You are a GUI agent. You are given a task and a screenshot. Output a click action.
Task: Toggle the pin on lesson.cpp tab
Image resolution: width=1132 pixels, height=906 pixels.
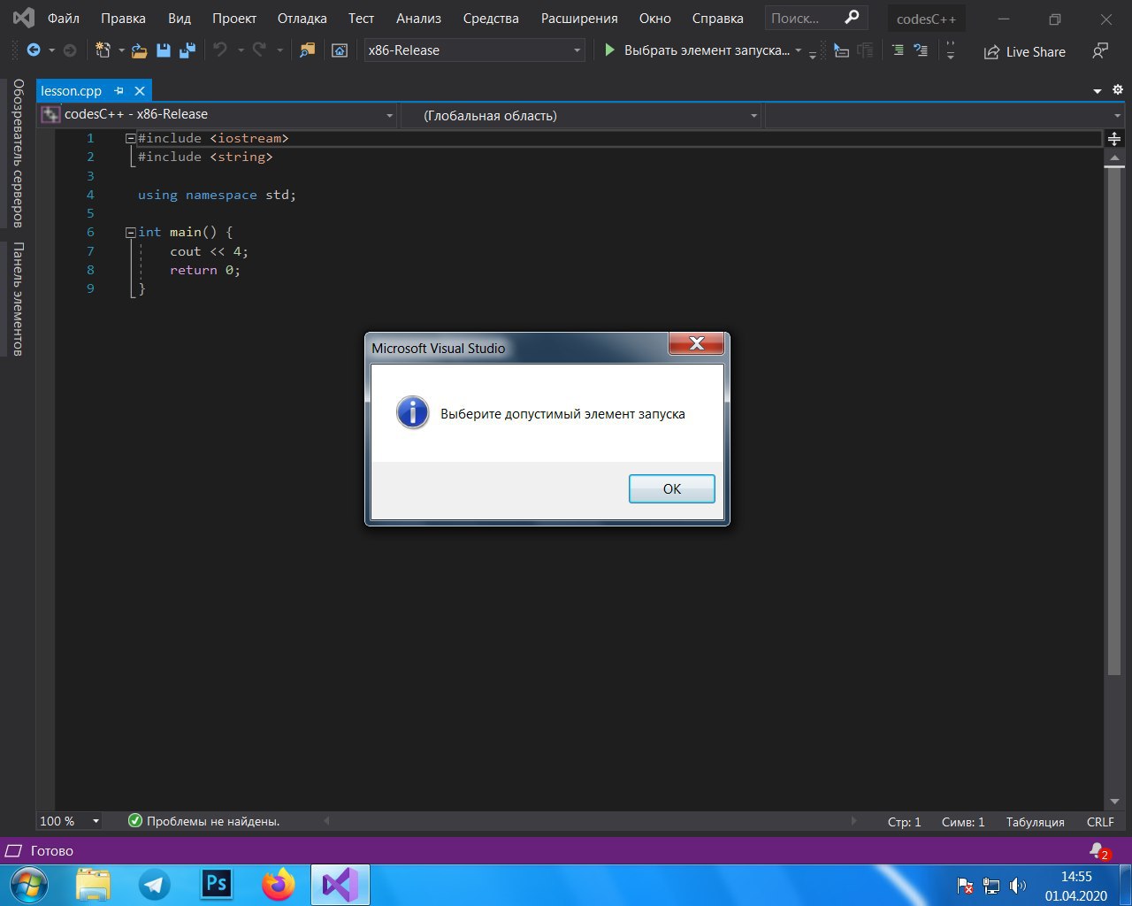[x=119, y=90]
